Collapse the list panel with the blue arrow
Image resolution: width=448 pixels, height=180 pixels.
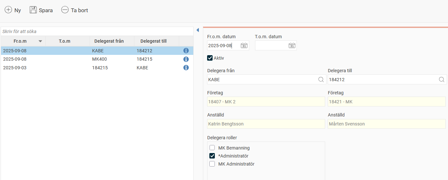click(197, 30)
